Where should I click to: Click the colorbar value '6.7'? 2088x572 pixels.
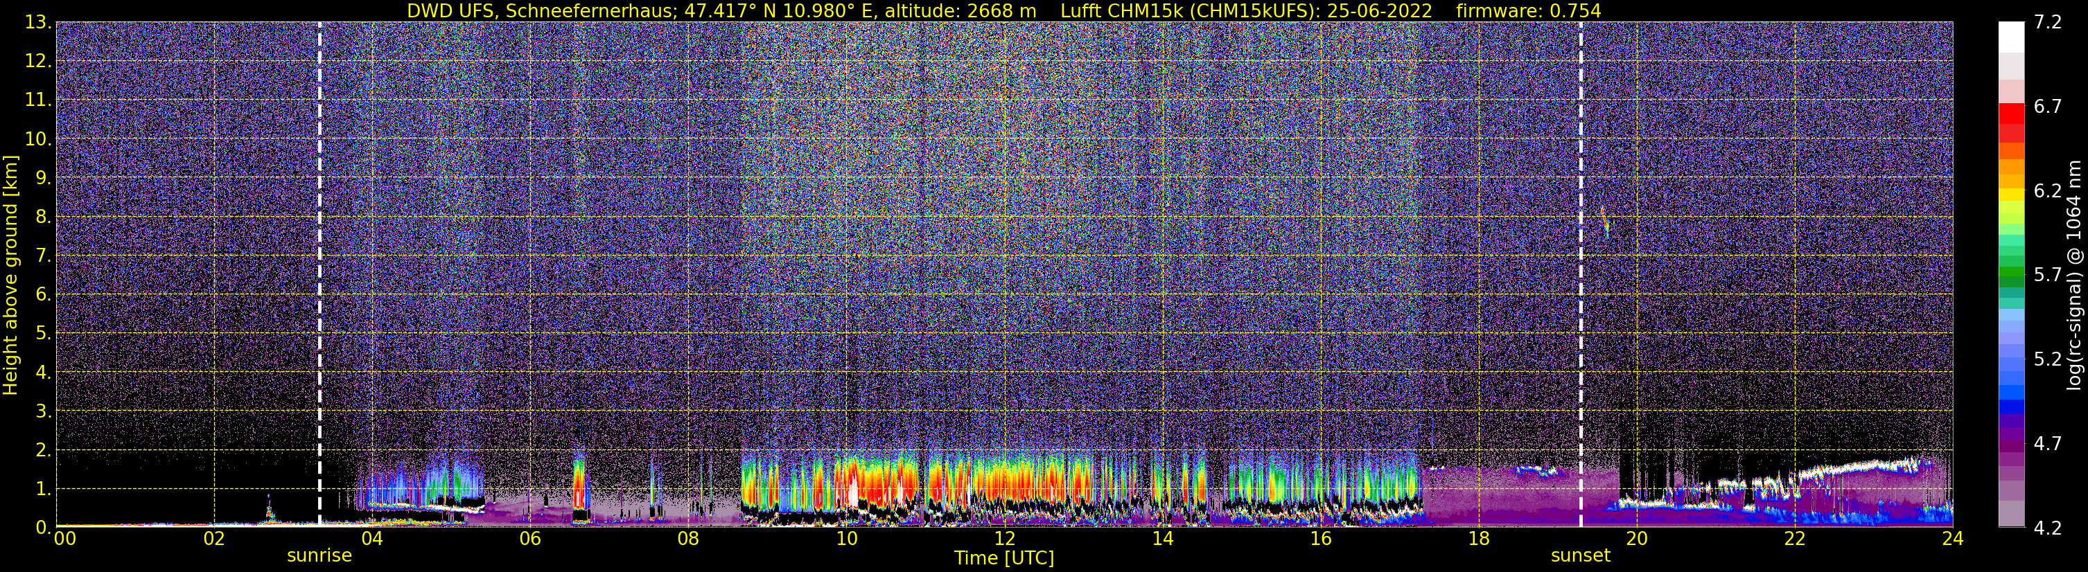[x=2048, y=107]
